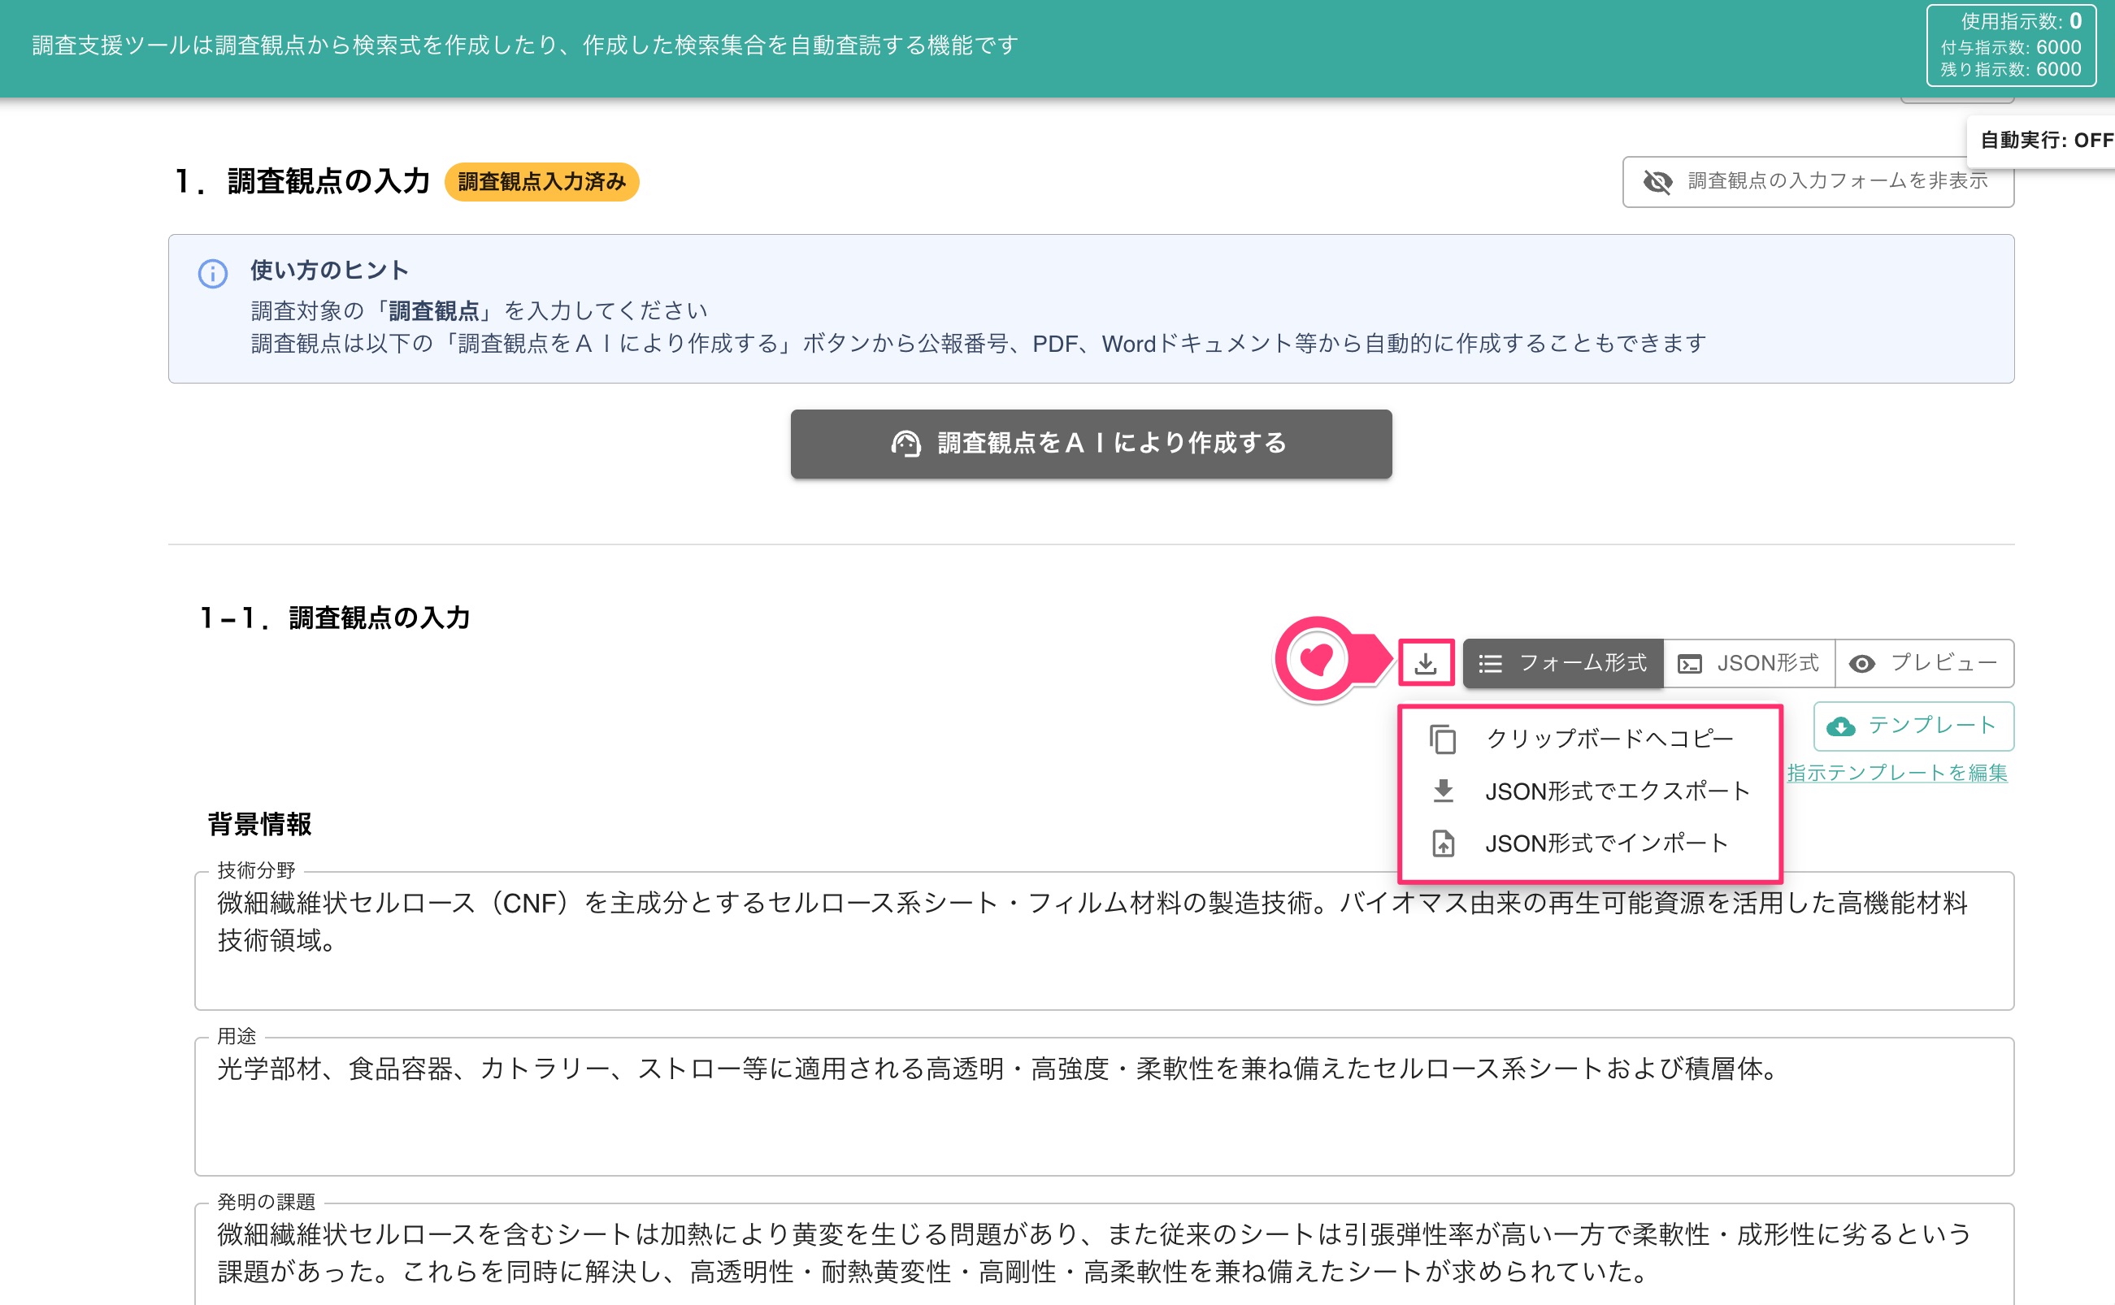Switch to JSON形式 view
Viewport: 2115px width, 1305px height.
pyautogui.click(x=1749, y=663)
